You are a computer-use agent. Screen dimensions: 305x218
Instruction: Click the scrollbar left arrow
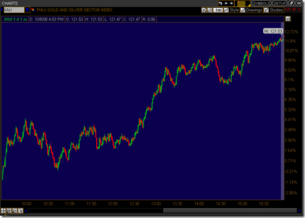pyautogui.click(x=26, y=211)
